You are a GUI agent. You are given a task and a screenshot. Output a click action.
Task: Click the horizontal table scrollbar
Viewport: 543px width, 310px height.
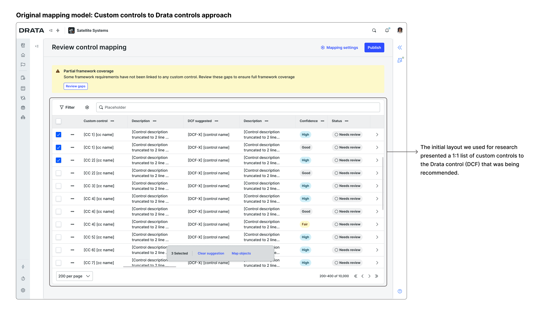149,266
